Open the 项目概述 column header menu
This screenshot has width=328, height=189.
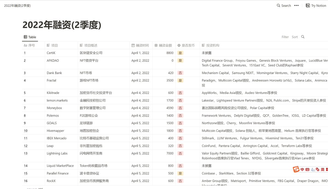coord(104,45)
